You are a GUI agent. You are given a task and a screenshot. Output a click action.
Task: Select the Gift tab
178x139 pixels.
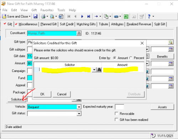tap(8, 24)
